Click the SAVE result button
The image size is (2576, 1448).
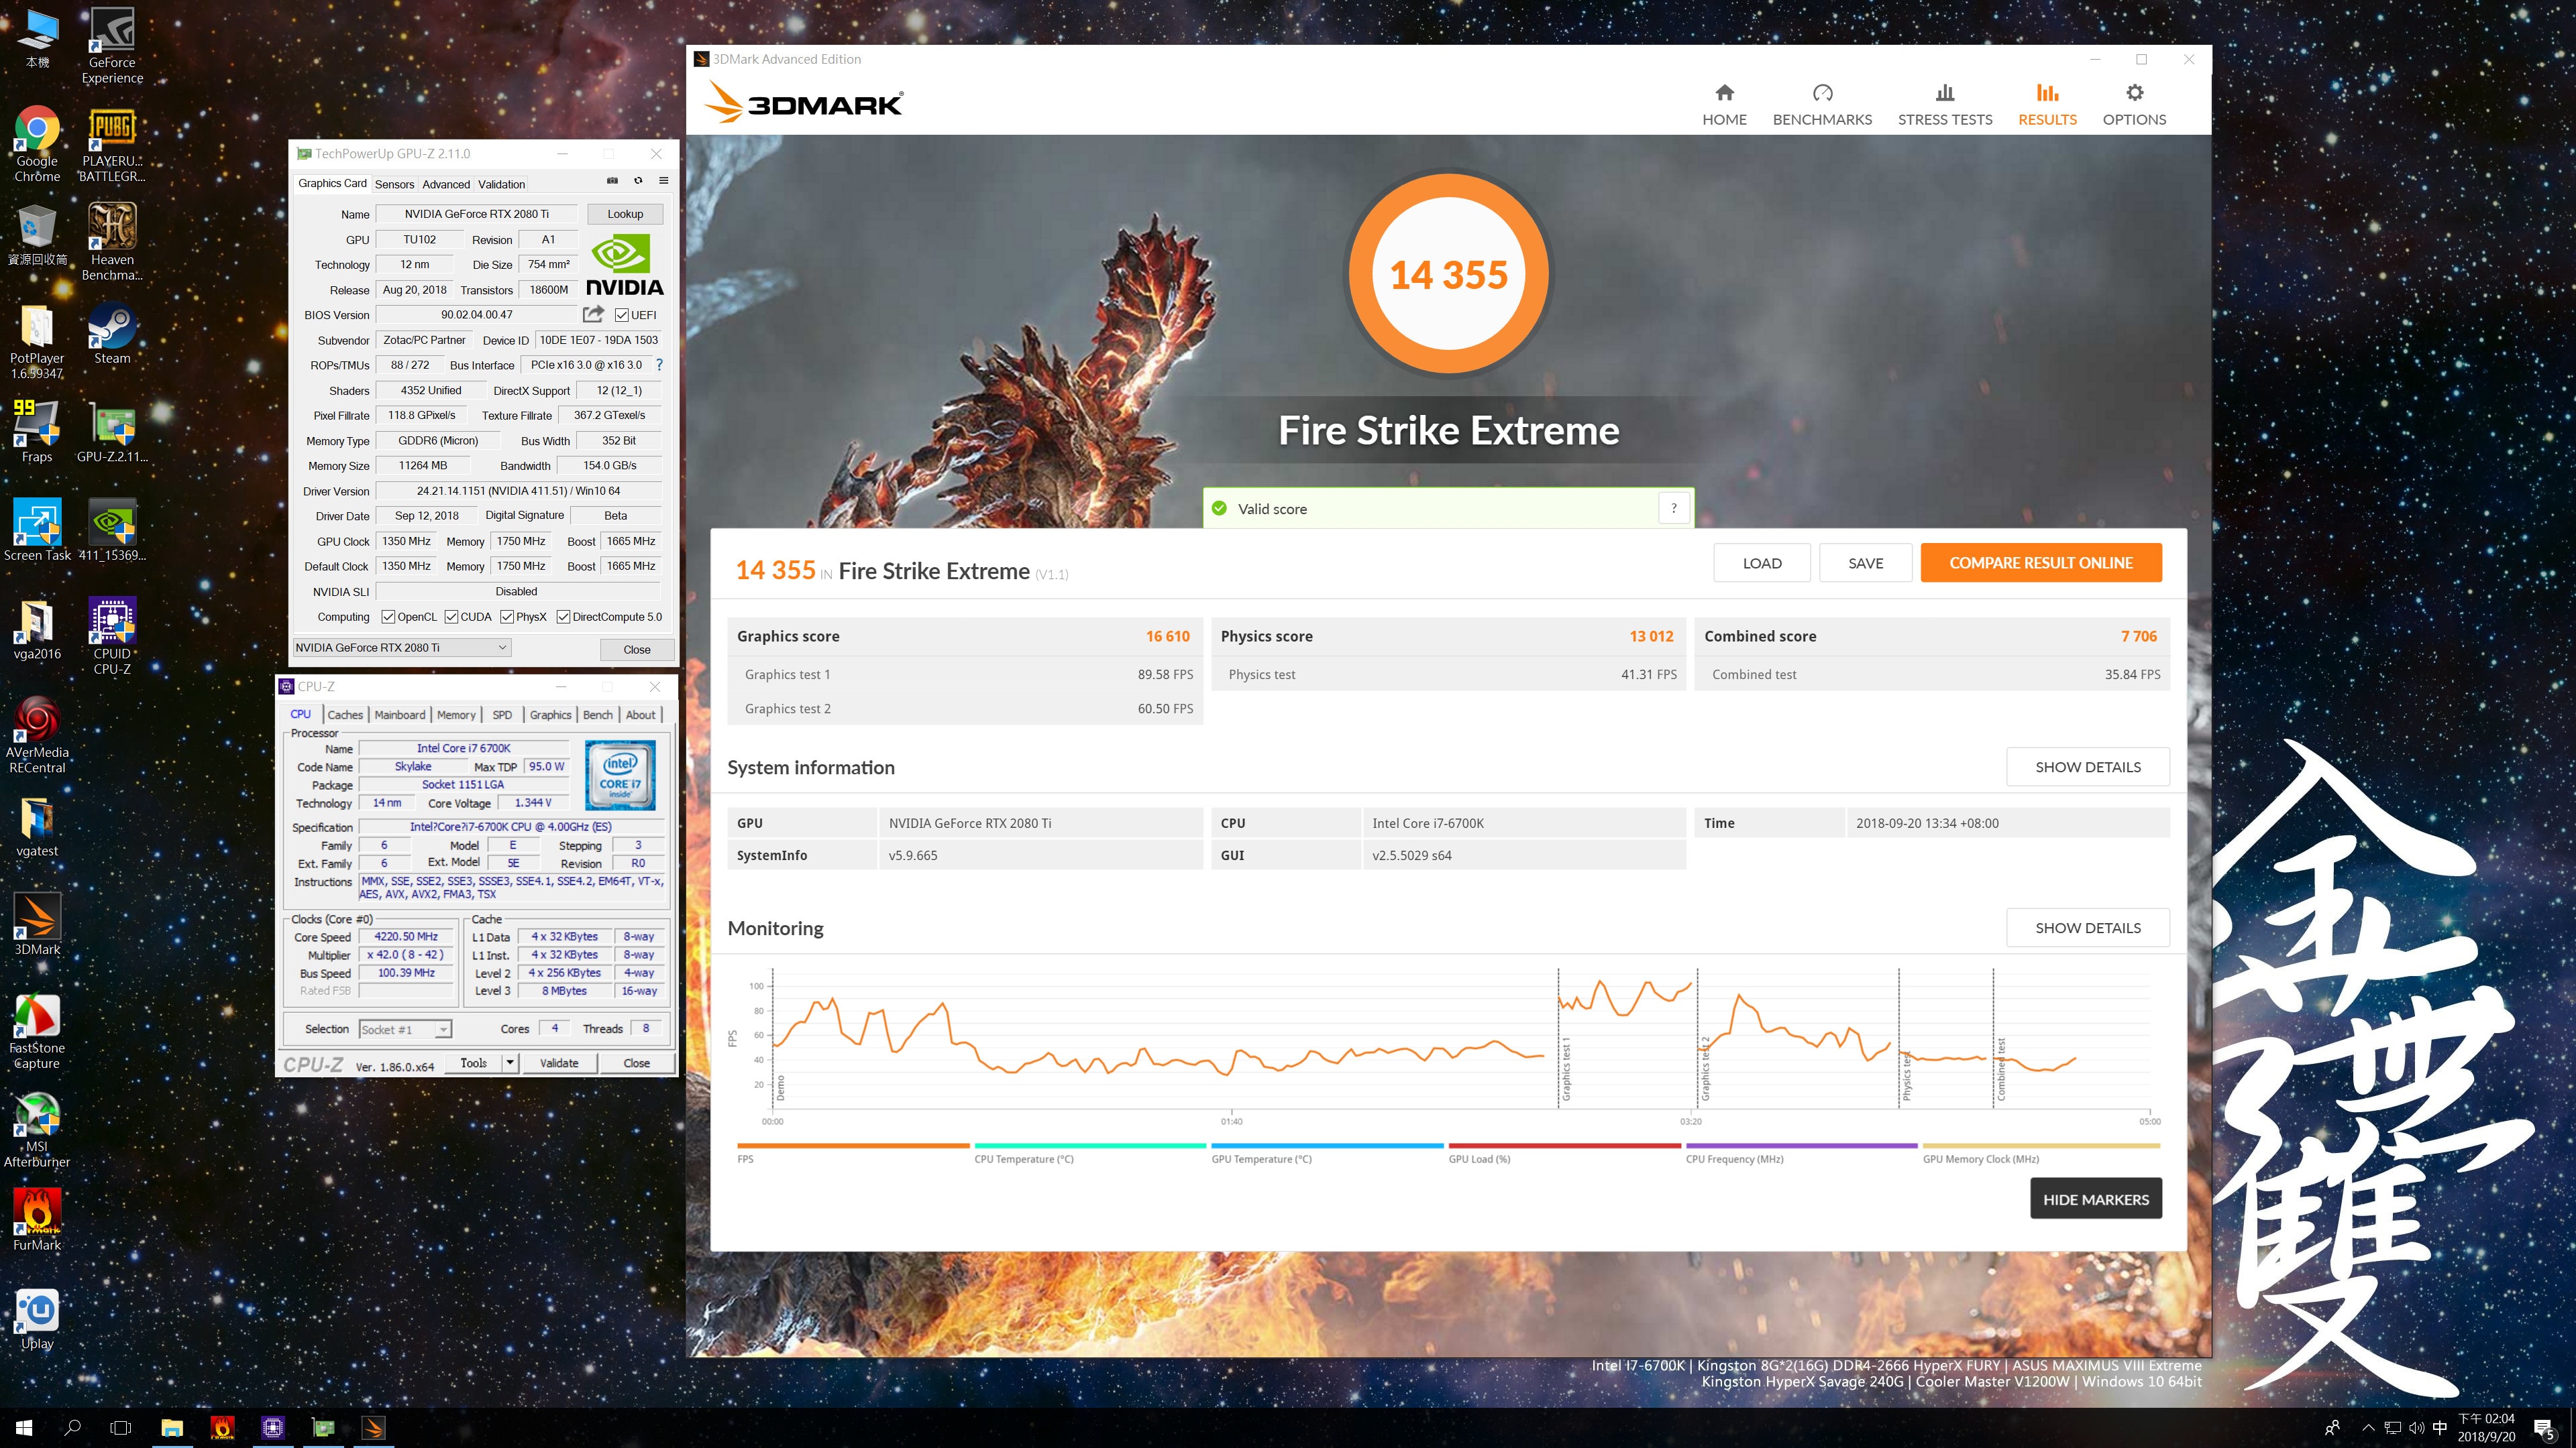(x=1865, y=562)
